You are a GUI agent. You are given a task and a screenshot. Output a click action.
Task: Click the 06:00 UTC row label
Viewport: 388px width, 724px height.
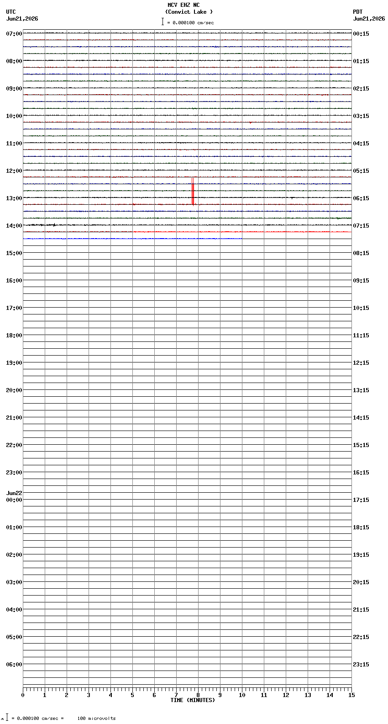(14, 665)
